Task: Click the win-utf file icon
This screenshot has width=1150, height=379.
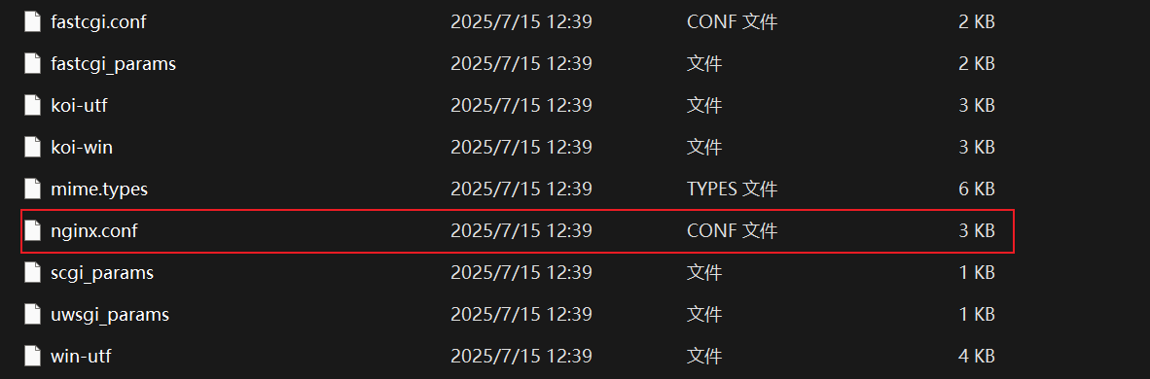Action: coord(32,357)
